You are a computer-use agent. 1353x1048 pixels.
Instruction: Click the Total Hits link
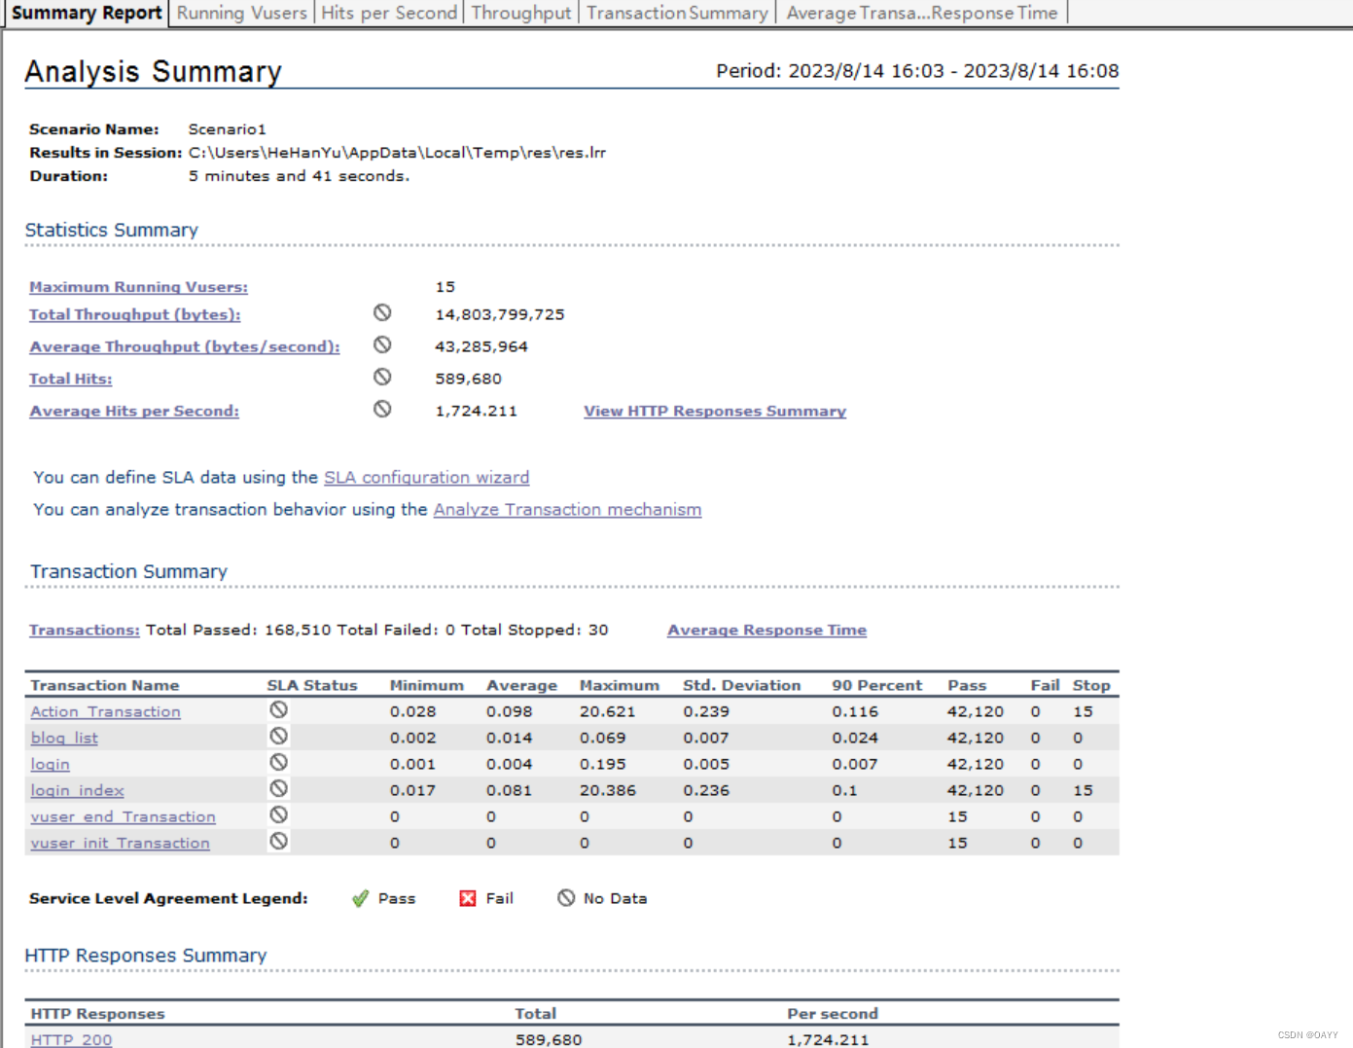[x=70, y=379]
